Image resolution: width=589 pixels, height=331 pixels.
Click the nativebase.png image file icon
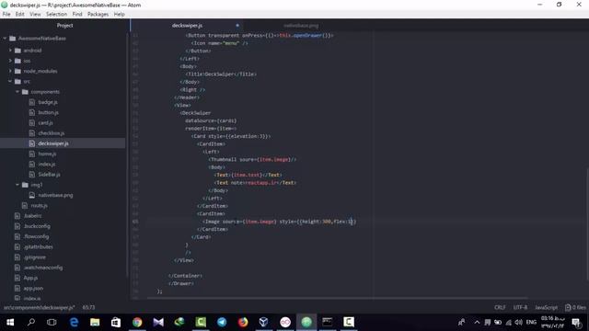(x=32, y=195)
